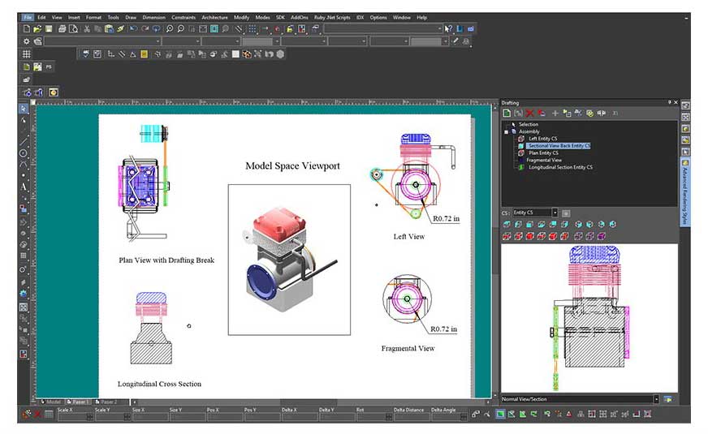Click the Undo arrow in main toolbar
This screenshot has height=434, width=708.
tap(132, 28)
